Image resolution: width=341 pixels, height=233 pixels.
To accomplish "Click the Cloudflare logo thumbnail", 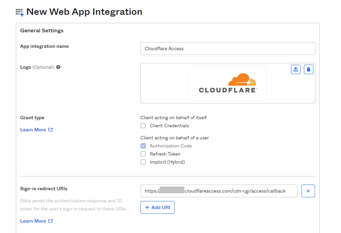I will click(x=228, y=83).
